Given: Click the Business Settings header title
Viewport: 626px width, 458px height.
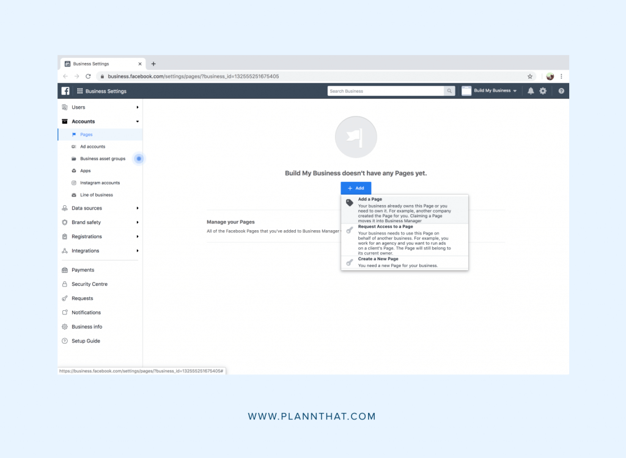Looking at the screenshot, I should tap(106, 91).
